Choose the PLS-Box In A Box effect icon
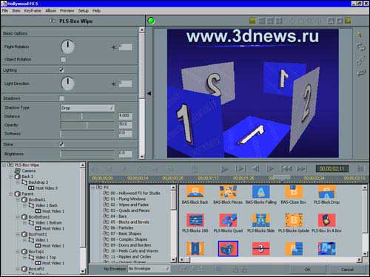Viewport: 370px width, 277px height. (x=326, y=220)
